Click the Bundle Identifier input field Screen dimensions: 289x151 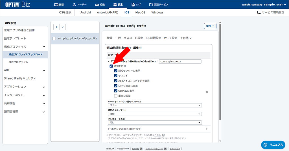pyautogui.click(x=180, y=62)
